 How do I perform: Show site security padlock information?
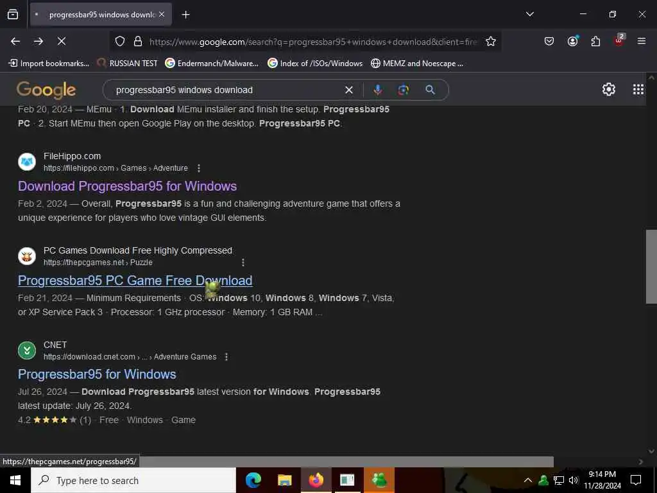(138, 42)
